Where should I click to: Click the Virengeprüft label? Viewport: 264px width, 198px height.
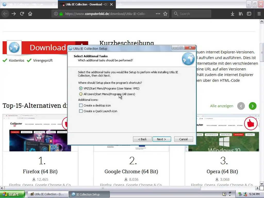[x=43, y=60]
